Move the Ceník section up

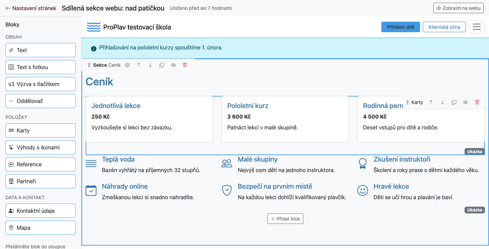[x=139, y=65]
